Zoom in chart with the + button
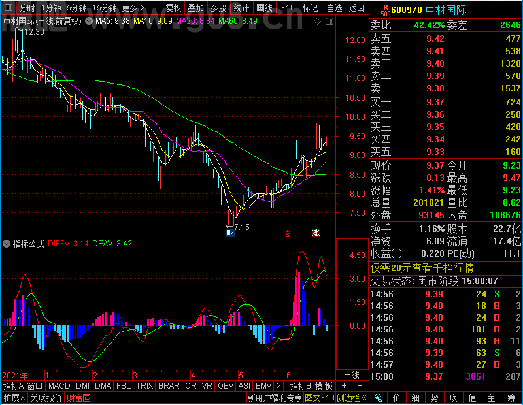The width and height of the screenshot is (523, 405). [x=345, y=386]
